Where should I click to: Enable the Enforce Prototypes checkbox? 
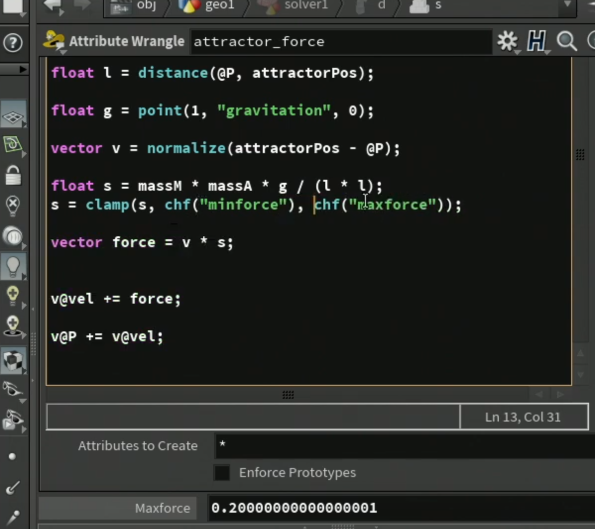click(222, 473)
